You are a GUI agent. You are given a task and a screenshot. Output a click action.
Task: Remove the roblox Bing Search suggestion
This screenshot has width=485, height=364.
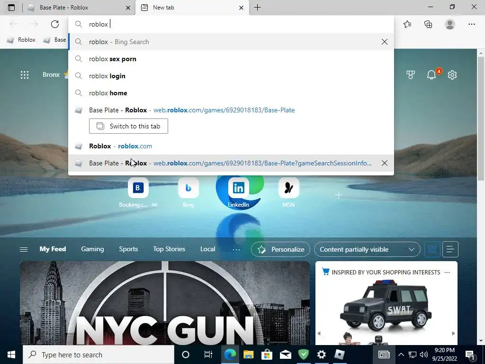385,42
